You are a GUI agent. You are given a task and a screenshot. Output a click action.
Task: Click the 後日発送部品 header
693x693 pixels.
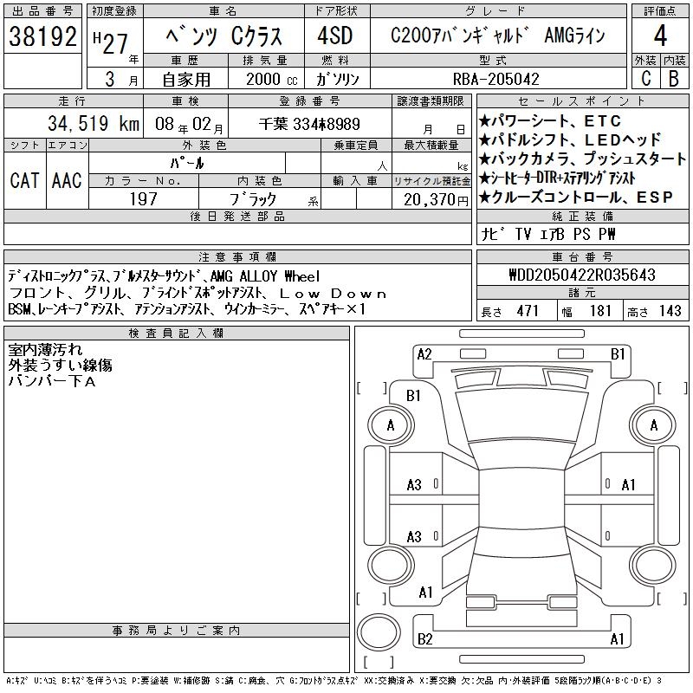(x=237, y=217)
